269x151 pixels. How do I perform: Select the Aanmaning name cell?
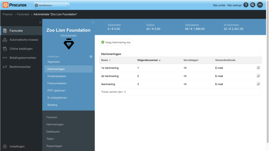coord(108,84)
